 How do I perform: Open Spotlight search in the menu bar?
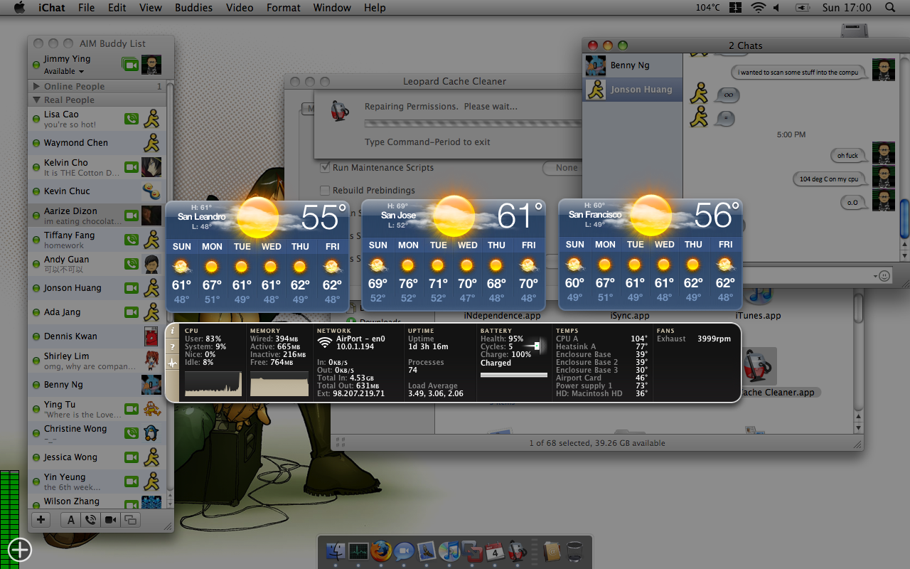click(890, 8)
